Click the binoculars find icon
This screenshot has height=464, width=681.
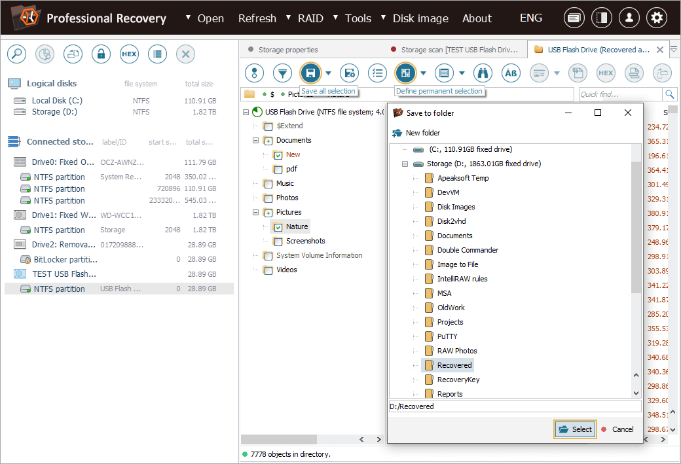[x=483, y=73]
